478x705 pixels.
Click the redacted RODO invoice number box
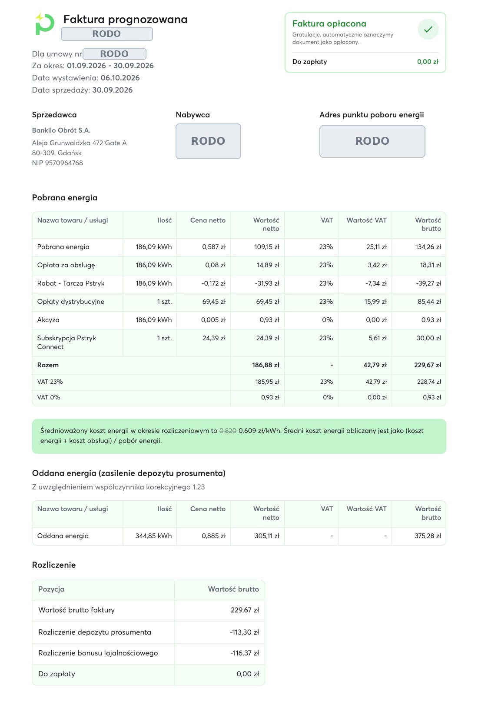click(x=107, y=34)
